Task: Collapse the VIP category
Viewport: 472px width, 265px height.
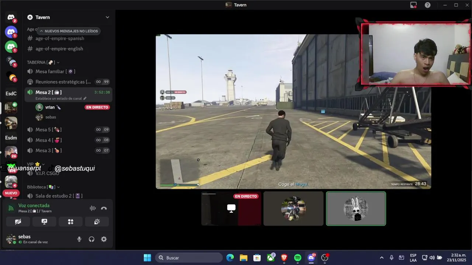Action: (36, 164)
